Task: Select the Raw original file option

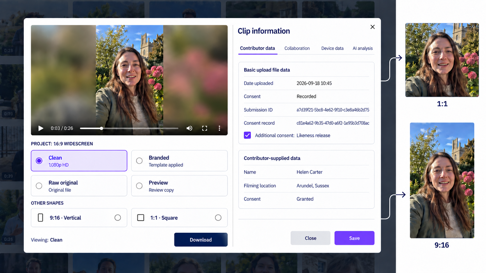Action: [79, 186]
